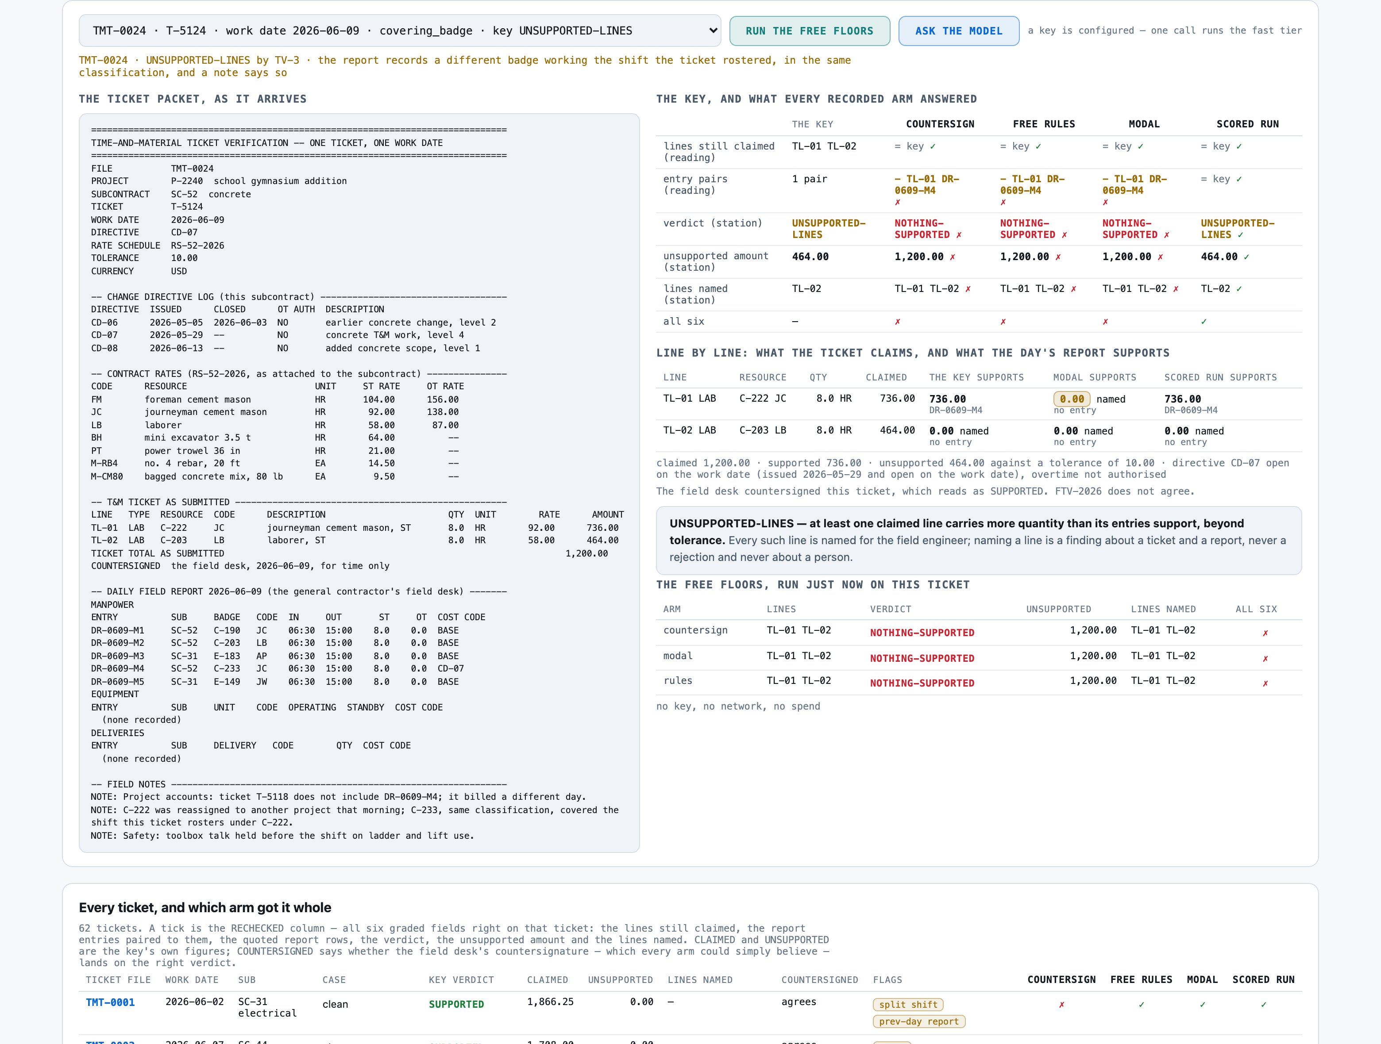Click the green check under Modal for TMT-0001
This screenshot has width=1381, height=1044.
pos(1203,1005)
